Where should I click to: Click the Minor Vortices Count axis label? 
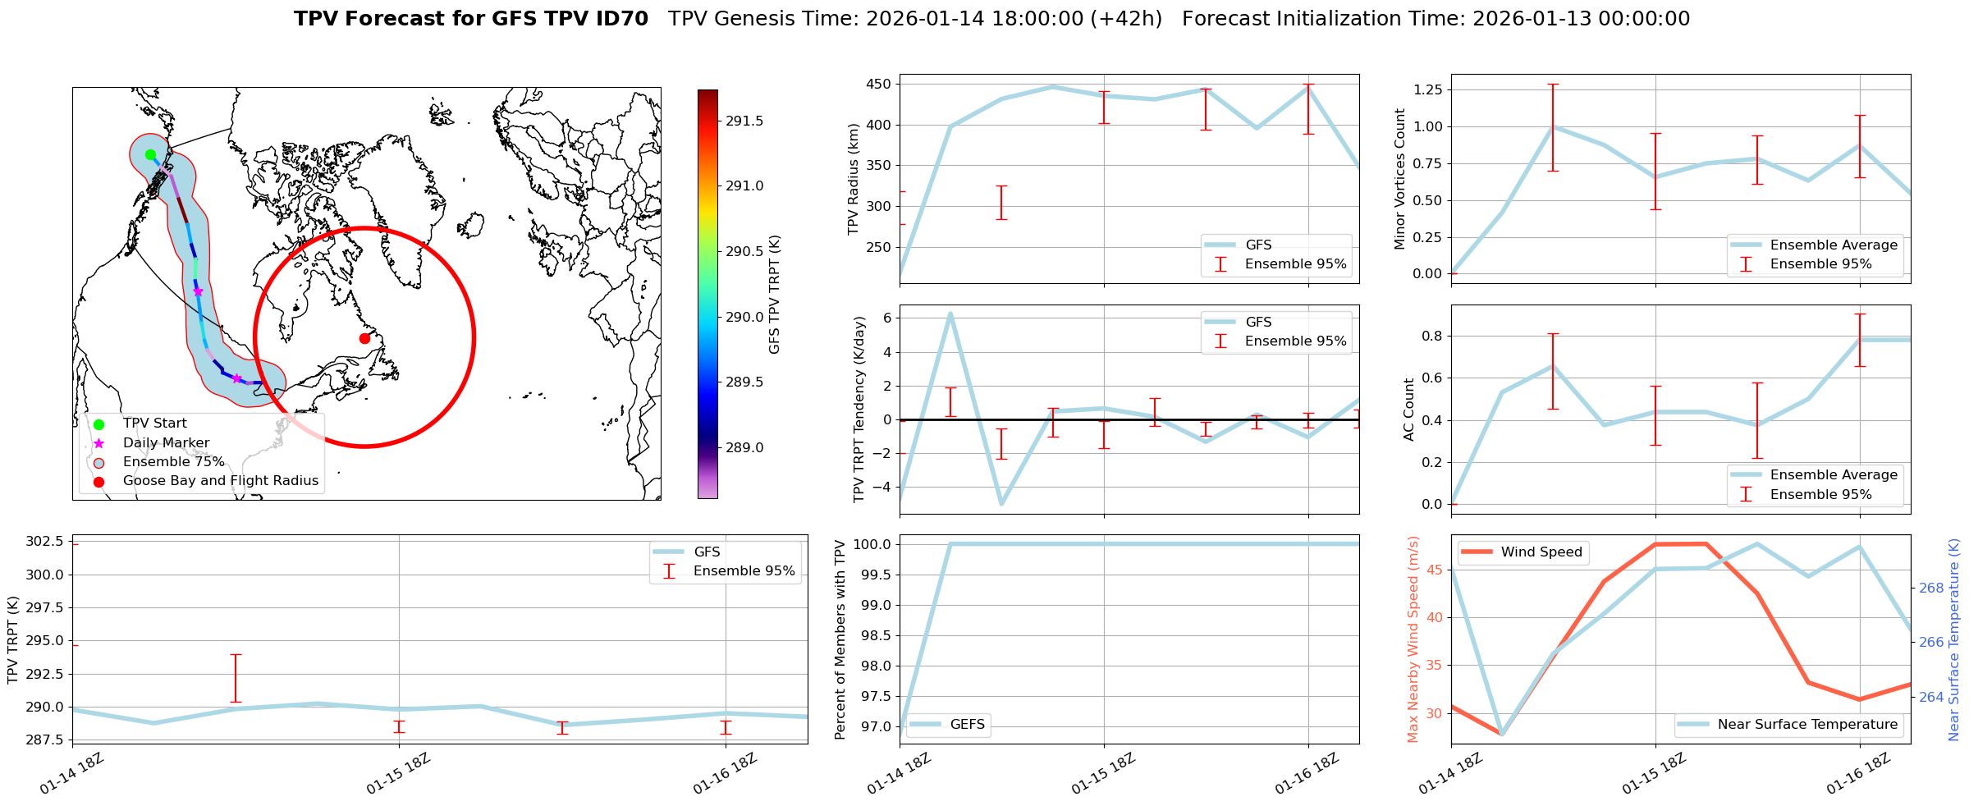click(x=1400, y=179)
